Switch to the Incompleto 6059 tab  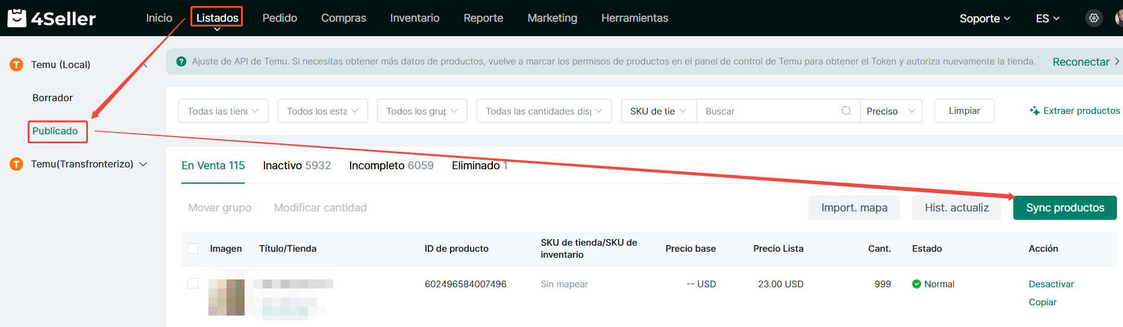click(391, 166)
